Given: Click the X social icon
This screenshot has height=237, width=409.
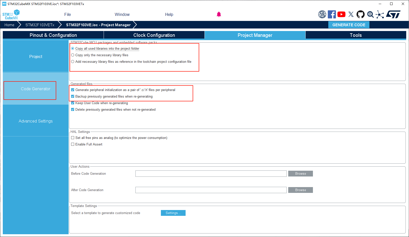Looking at the screenshot, I should [x=351, y=14].
